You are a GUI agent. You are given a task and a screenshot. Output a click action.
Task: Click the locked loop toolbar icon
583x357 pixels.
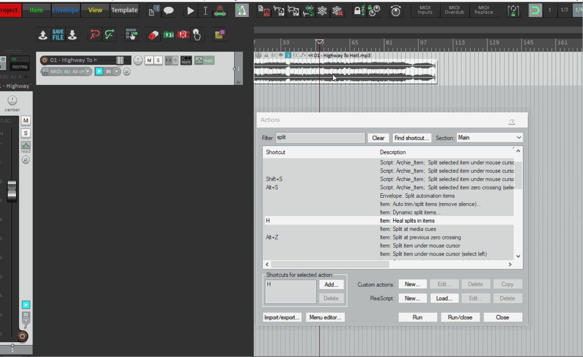point(513,11)
